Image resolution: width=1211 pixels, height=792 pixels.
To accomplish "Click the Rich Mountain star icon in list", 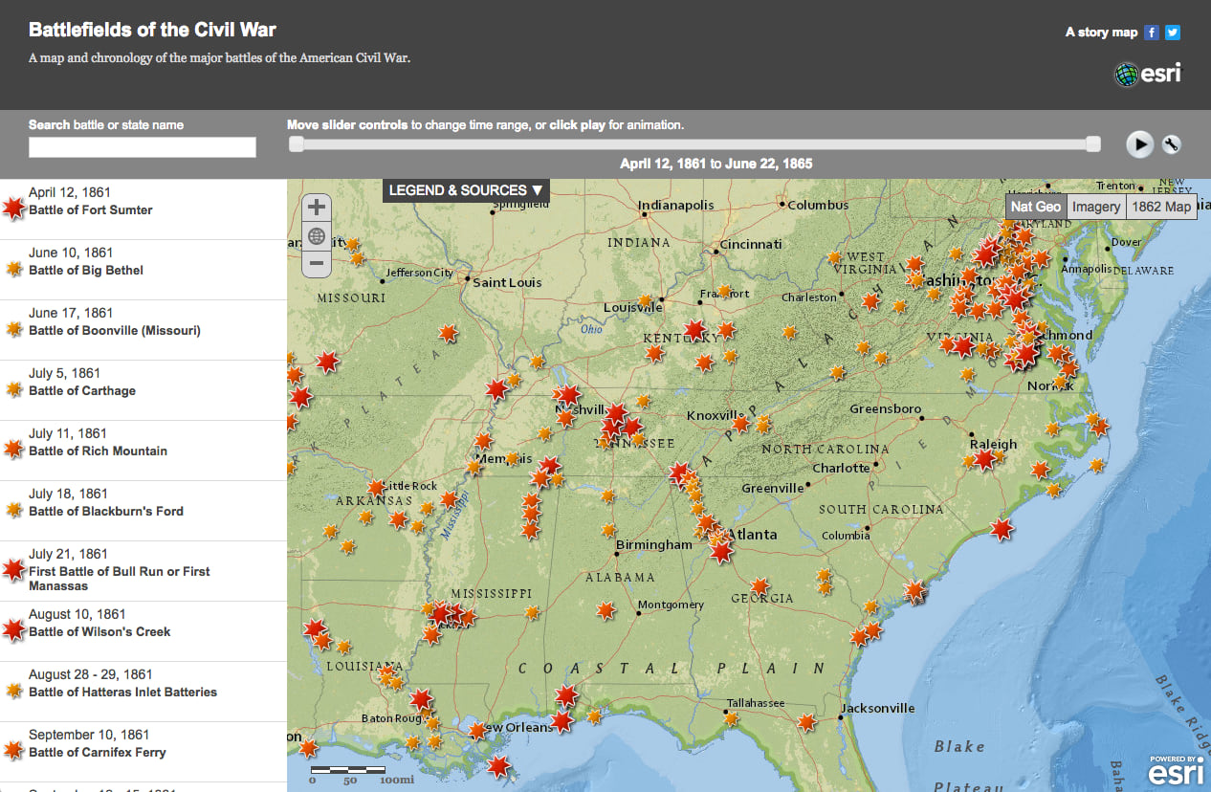I will [13, 449].
